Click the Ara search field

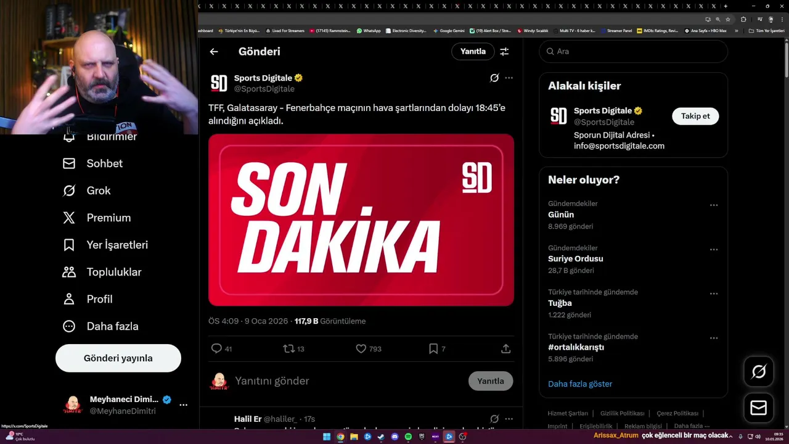pos(634,51)
